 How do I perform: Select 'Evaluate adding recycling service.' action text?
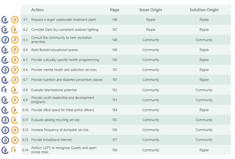tap(56, 120)
